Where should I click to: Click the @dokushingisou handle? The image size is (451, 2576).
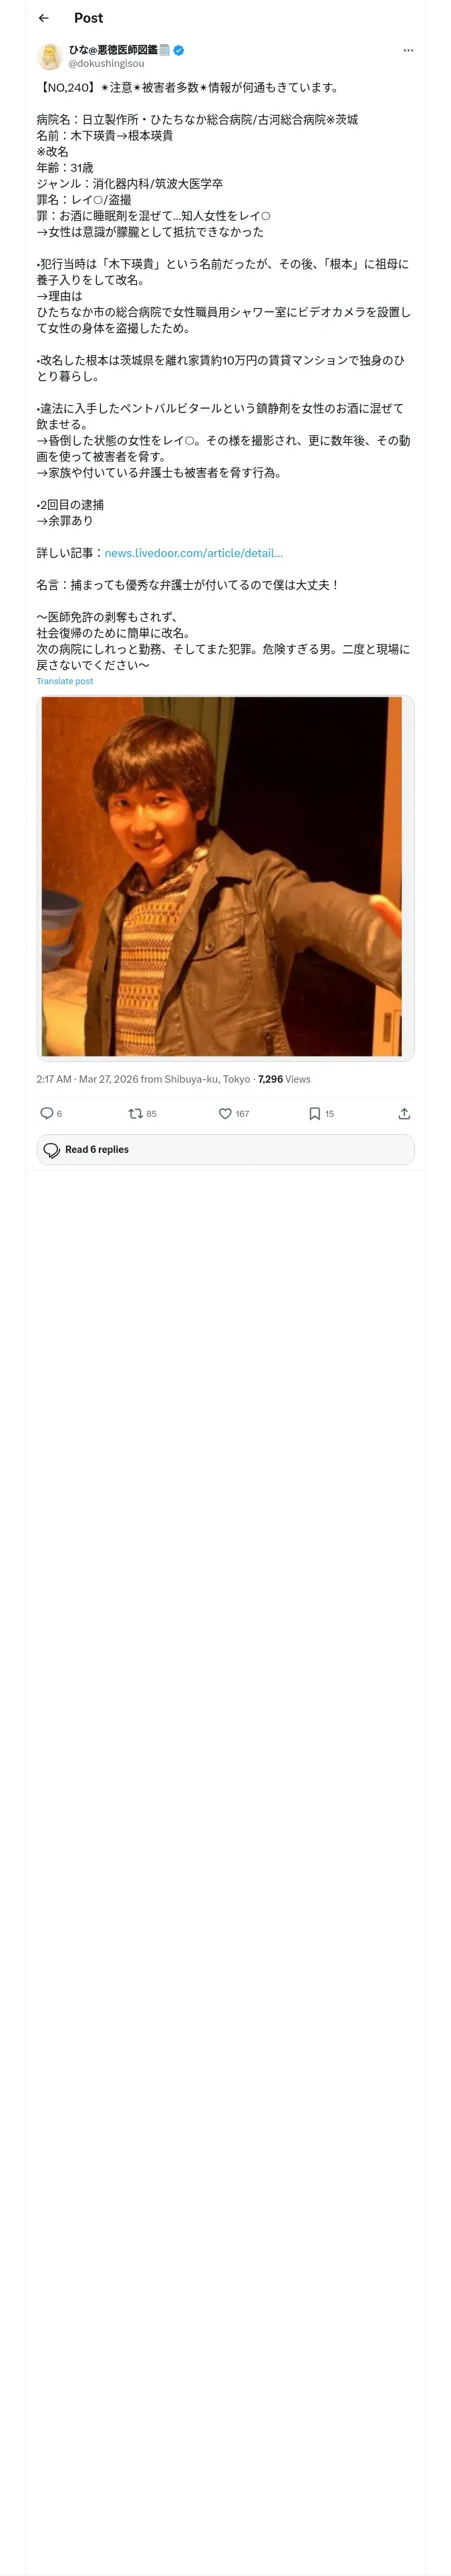[106, 64]
